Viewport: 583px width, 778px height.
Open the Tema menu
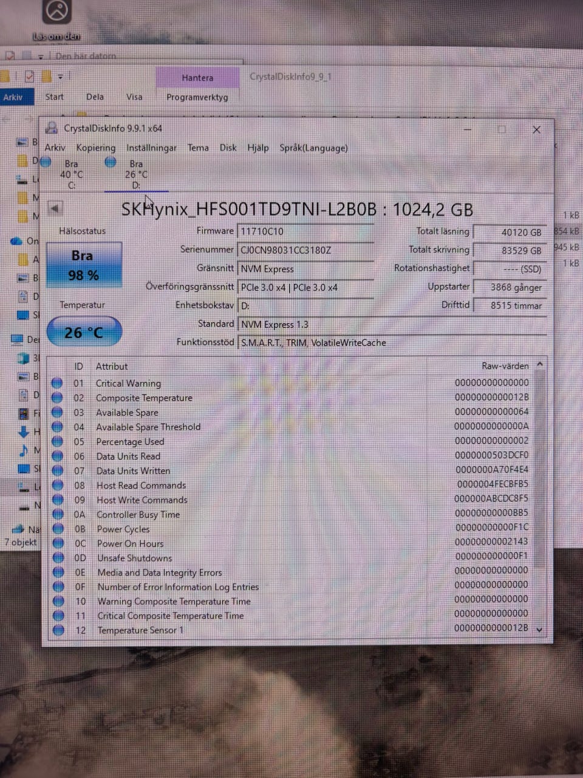pyautogui.click(x=198, y=148)
